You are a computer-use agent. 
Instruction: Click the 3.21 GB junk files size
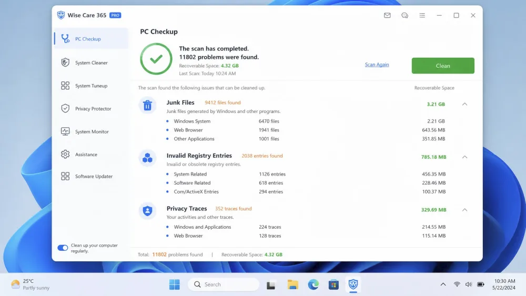click(436, 104)
